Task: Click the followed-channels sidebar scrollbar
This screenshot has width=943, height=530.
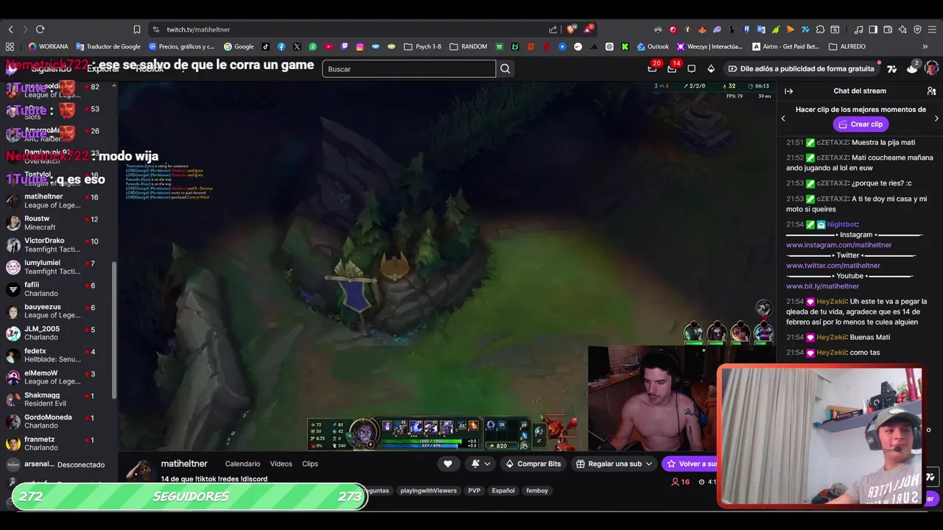Action: [x=113, y=329]
